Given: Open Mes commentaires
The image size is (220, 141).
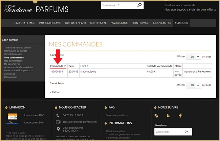Looking at the screenshot, I should 13,61.
